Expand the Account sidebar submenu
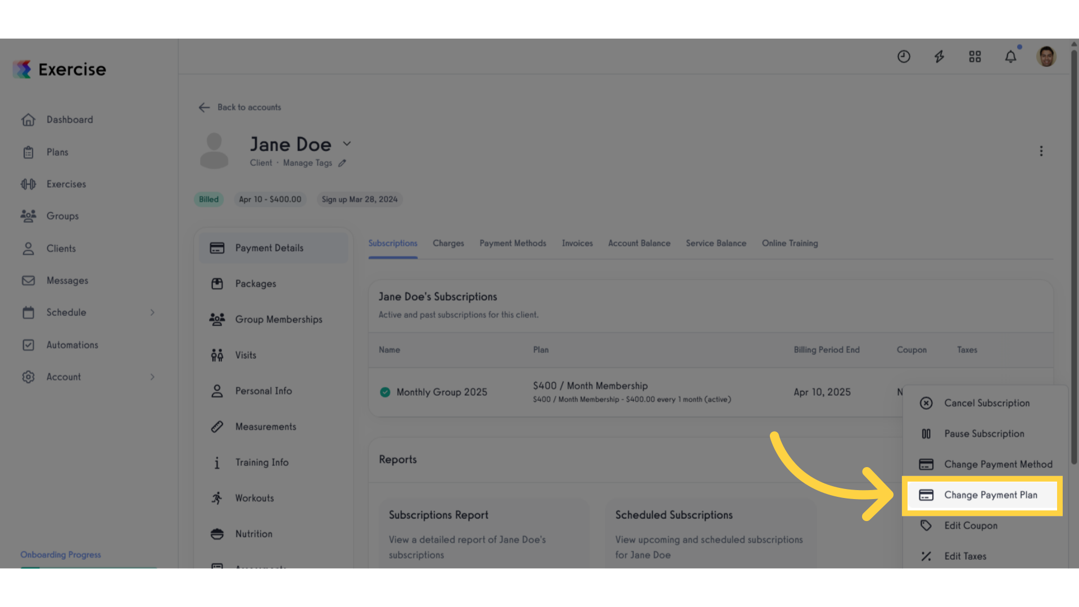This screenshot has width=1079, height=607. pyautogui.click(x=152, y=377)
